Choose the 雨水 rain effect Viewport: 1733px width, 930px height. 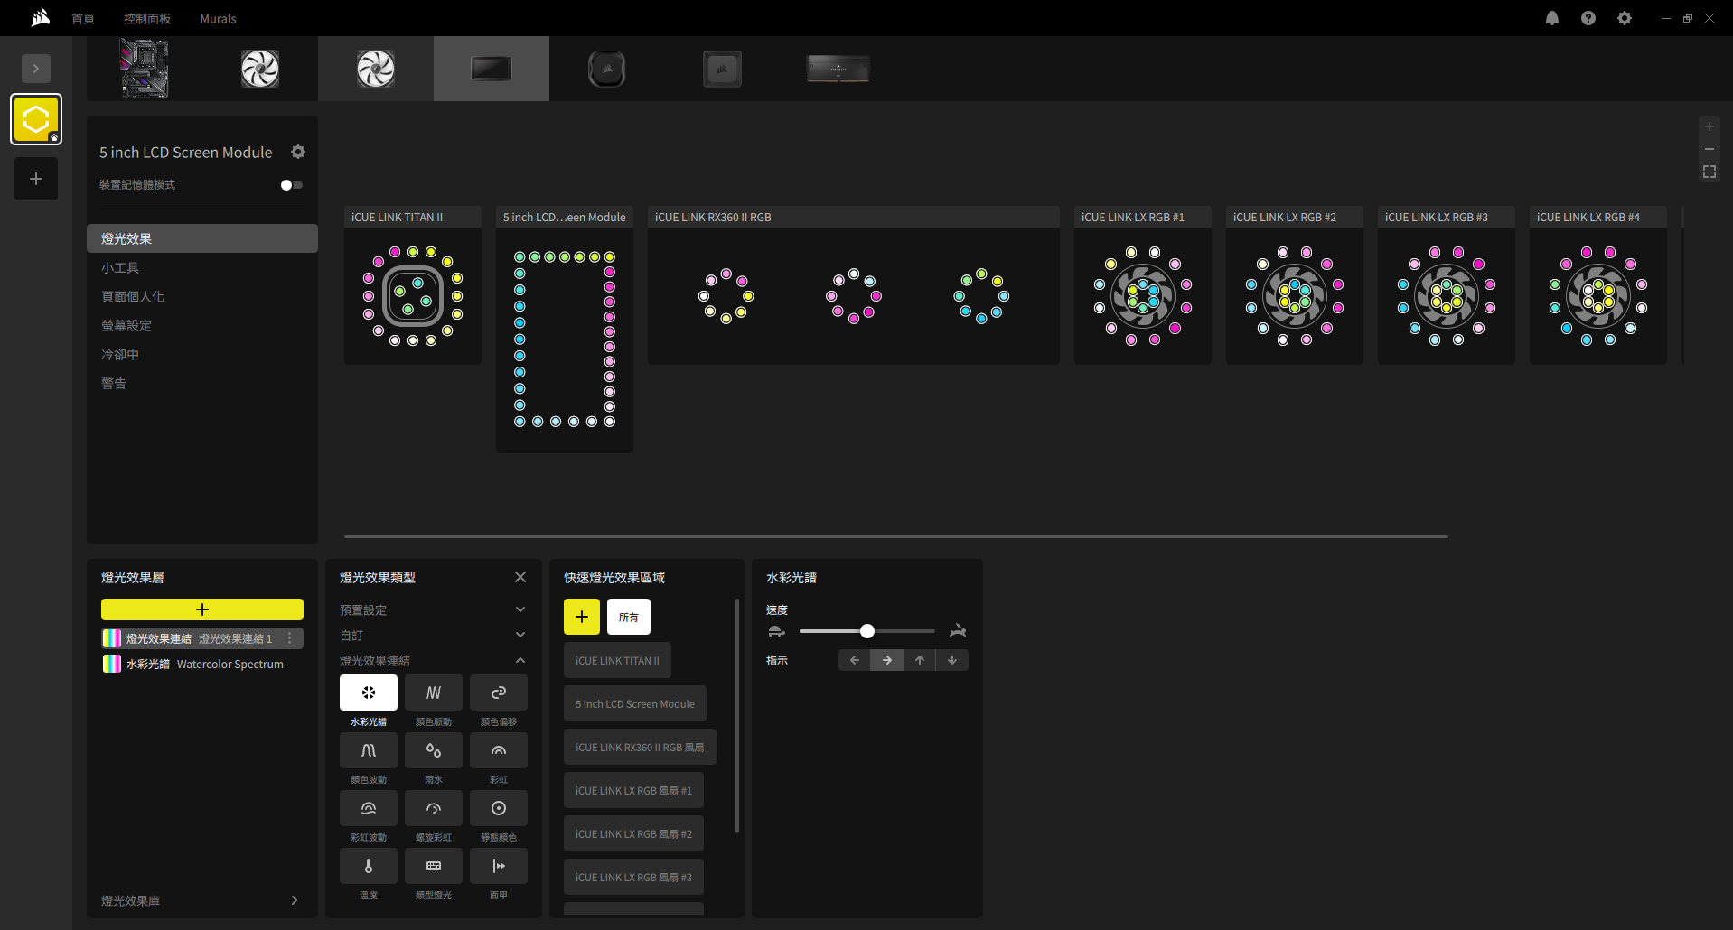(x=434, y=750)
